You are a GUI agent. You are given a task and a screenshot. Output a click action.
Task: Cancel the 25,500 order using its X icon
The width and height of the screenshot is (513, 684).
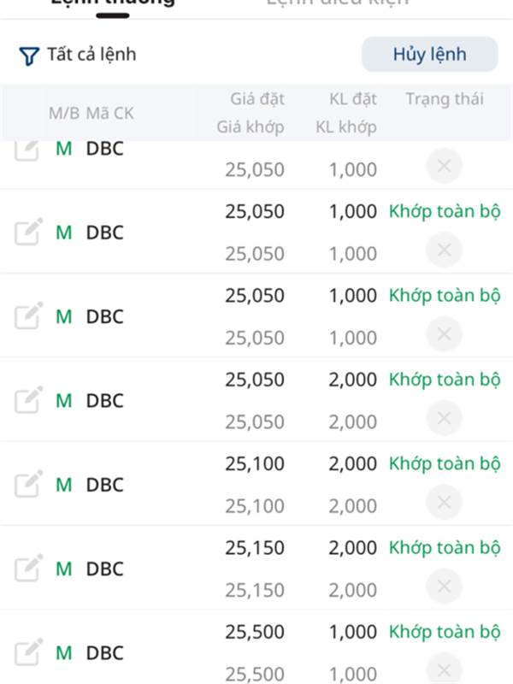pos(444,669)
